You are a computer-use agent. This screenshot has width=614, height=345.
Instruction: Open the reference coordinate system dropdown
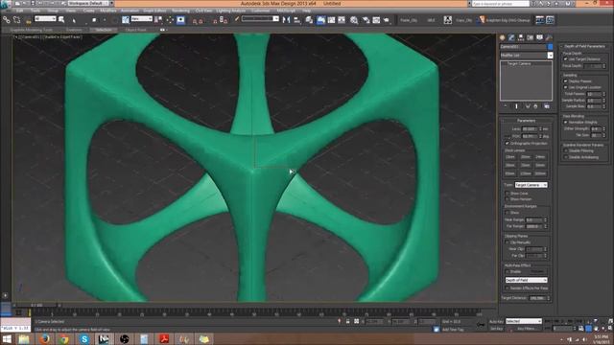[x=142, y=19]
